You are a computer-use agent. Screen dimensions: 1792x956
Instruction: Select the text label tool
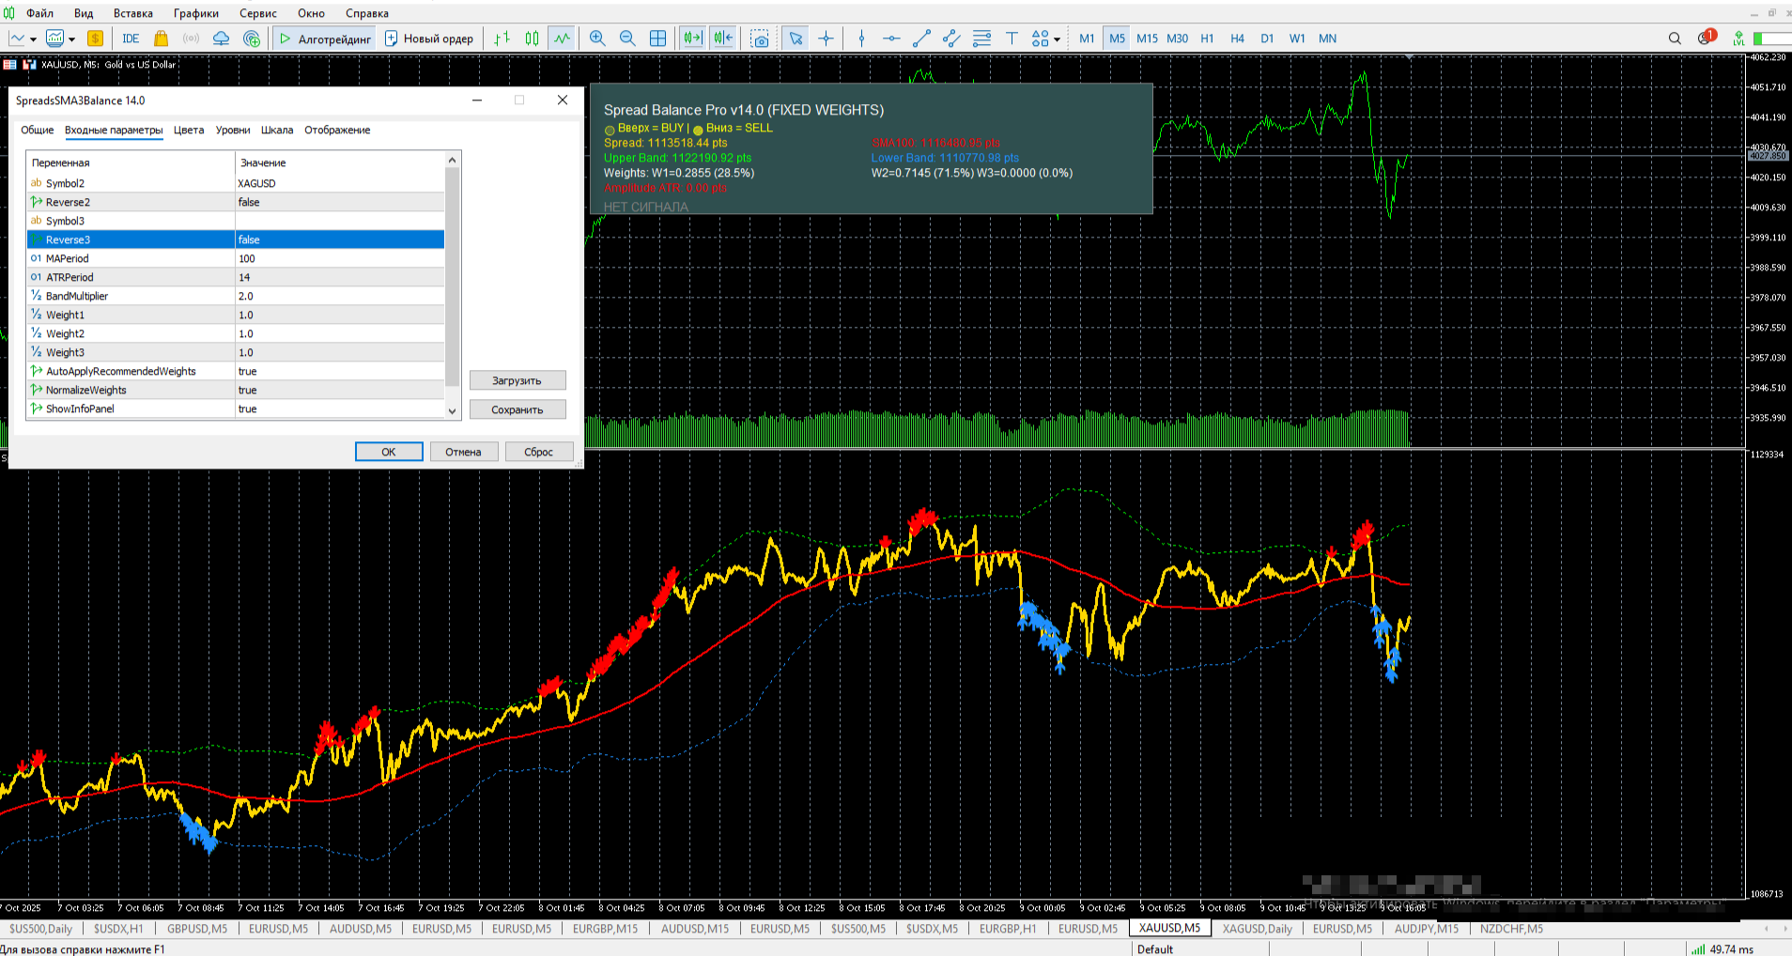1012,39
